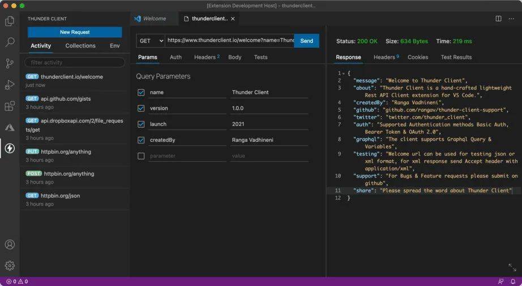
Task: Select the response Headers tab
Action: (386, 57)
